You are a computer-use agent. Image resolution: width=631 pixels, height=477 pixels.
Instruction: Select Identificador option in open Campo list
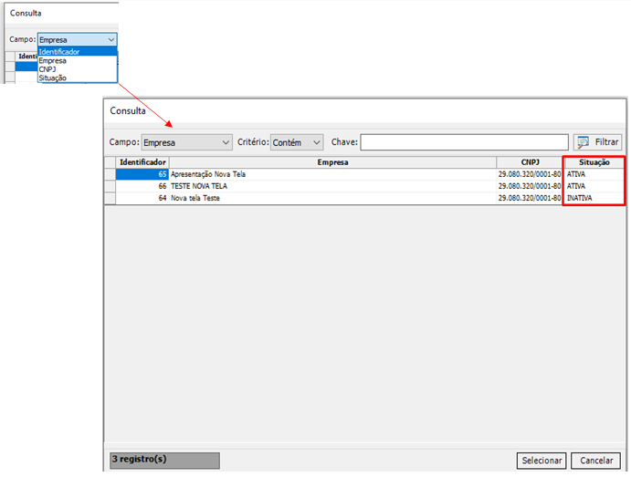(78, 51)
